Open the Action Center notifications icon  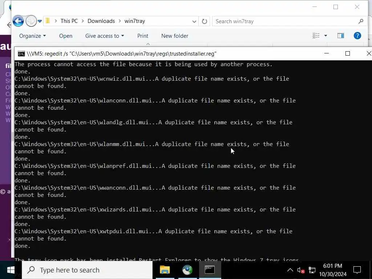click(357, 270)
